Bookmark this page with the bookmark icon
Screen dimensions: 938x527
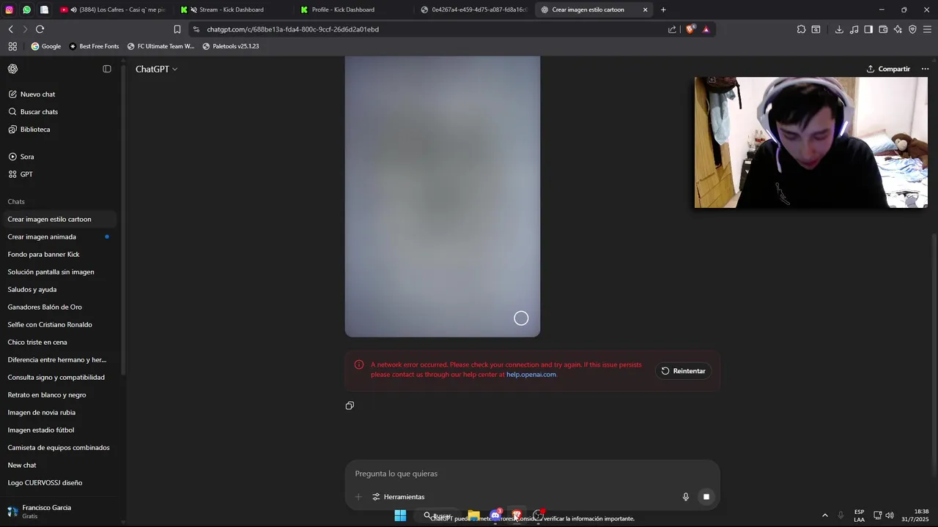pos(177,29)
